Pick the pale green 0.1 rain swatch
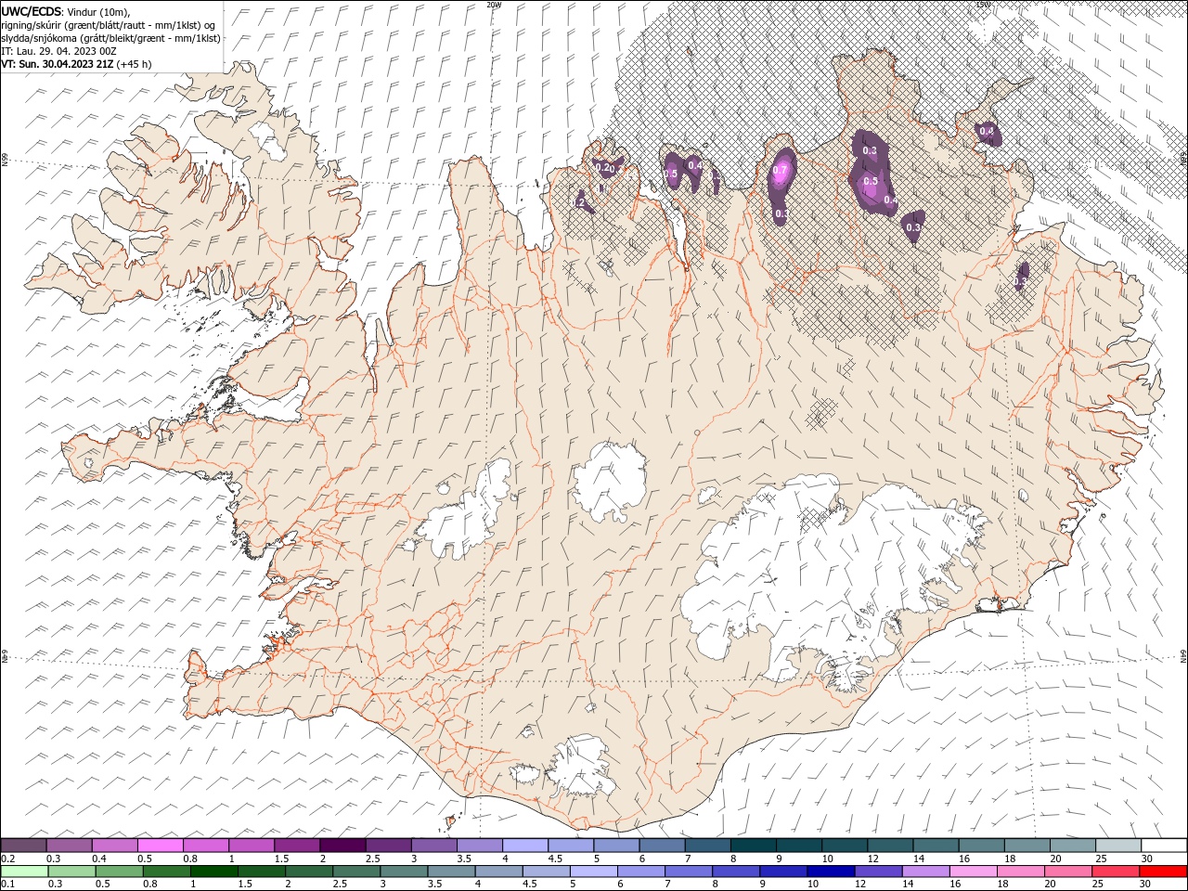The height and width of the screenshot is (891, 1188). (x=24, y=872)
